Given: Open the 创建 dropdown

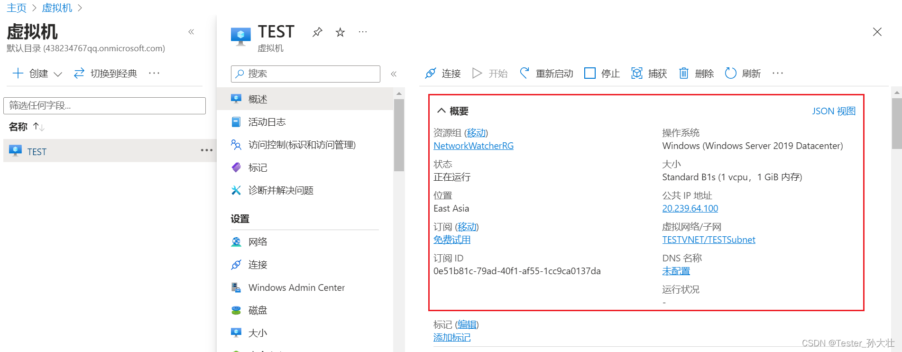Looking at the screenshot, I should (37, 74).
